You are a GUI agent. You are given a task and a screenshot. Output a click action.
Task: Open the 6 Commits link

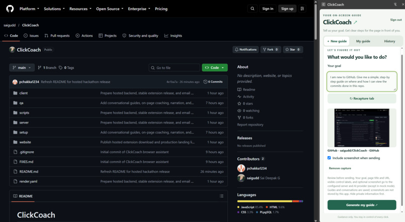[x=213, y=82]
